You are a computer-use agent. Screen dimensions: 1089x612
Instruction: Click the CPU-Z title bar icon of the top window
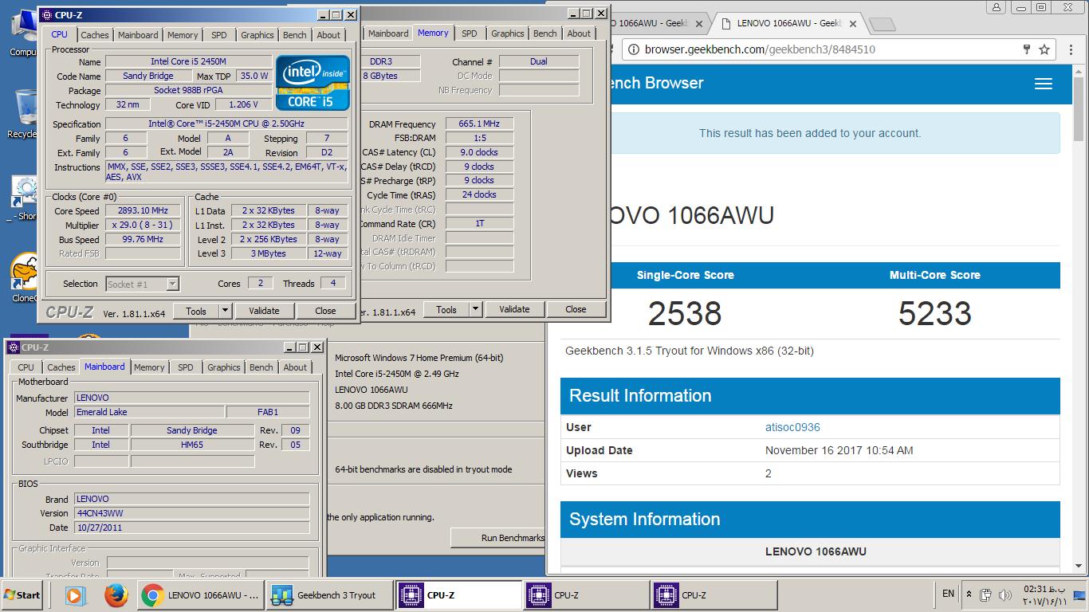[x=46, y=14]
